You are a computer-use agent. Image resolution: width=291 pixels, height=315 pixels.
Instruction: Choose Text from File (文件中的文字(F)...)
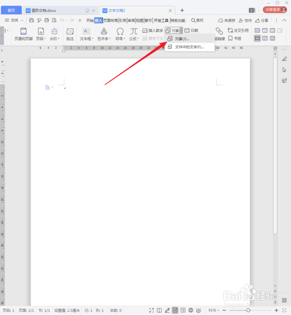[x=189, y=47]
